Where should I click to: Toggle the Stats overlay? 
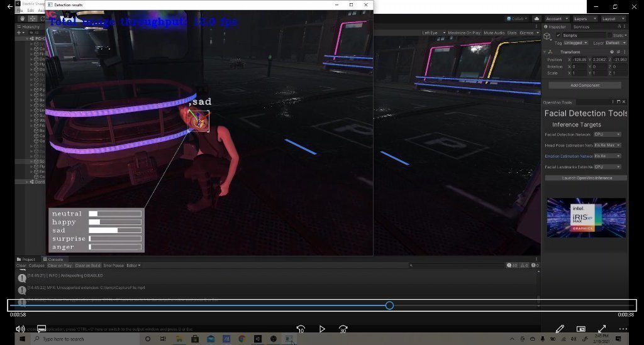pos(512,33)
